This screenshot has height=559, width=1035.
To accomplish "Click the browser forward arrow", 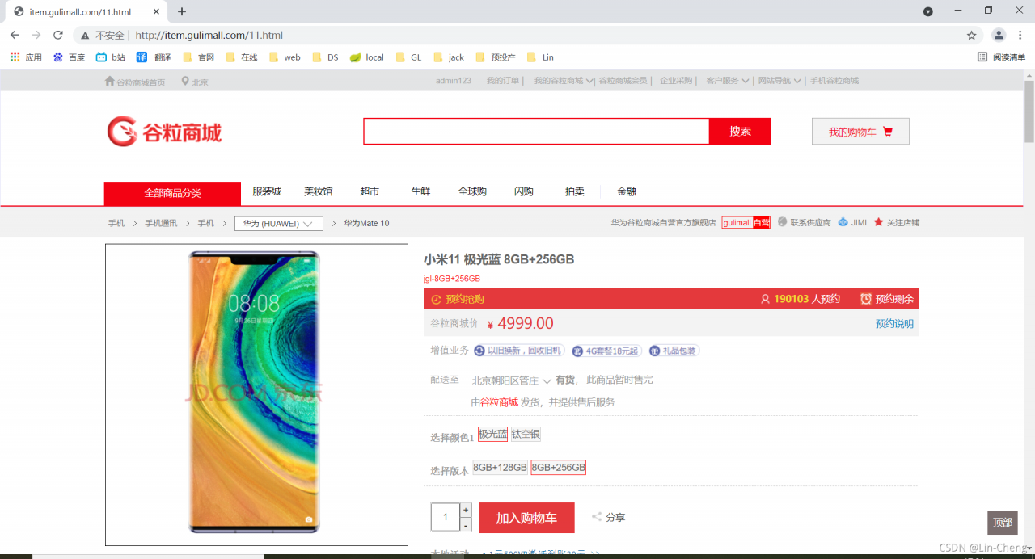I will (36, 35).
